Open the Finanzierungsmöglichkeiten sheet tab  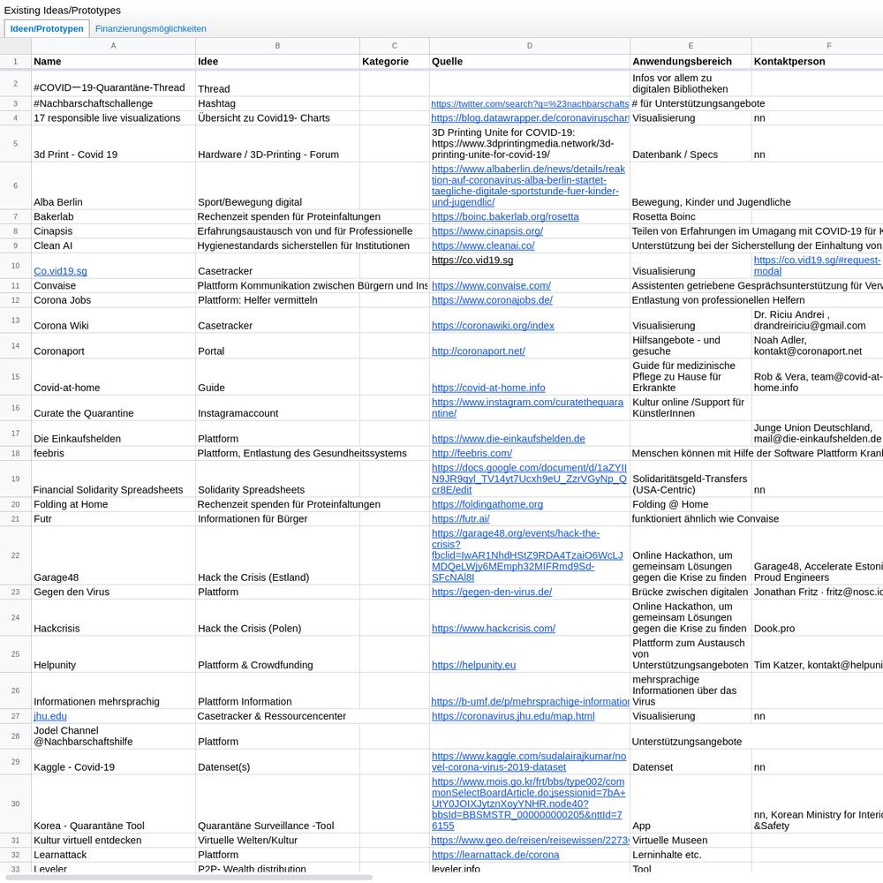tap(150, 29)
